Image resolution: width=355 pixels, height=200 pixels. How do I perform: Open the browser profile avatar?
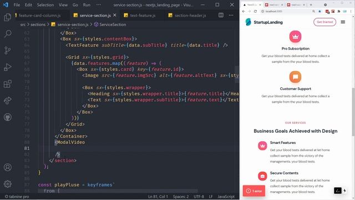click(345, 11)
